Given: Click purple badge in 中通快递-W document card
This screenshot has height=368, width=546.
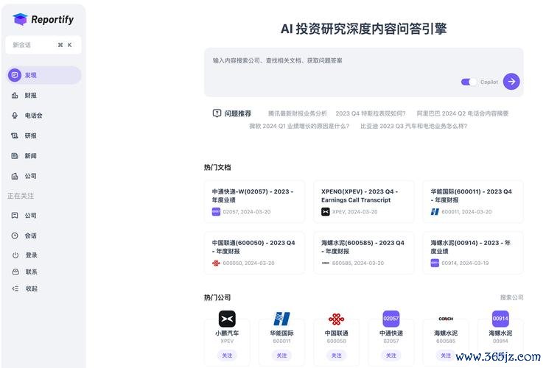Looking at the screenshot, I should tap(216, 211).
